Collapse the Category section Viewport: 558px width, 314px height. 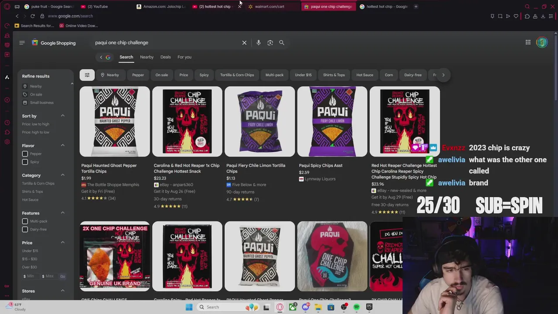tap(62, 175)
